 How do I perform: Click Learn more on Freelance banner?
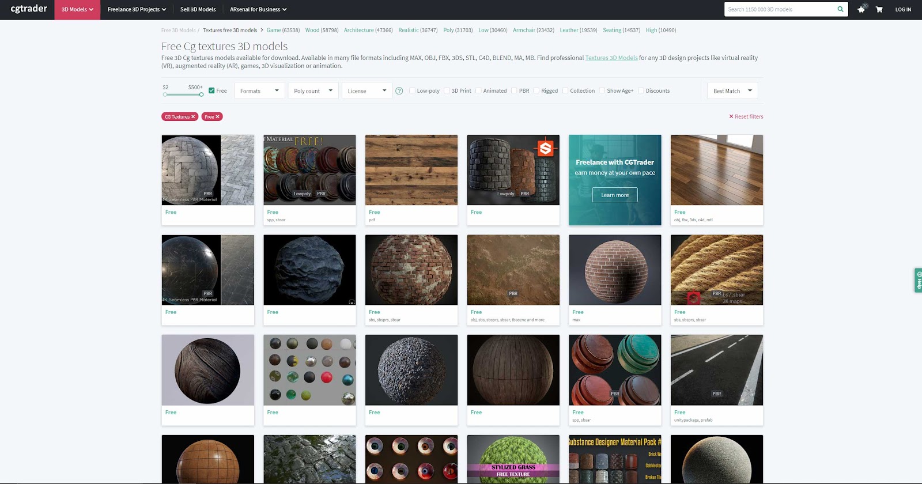coord(615,195)
